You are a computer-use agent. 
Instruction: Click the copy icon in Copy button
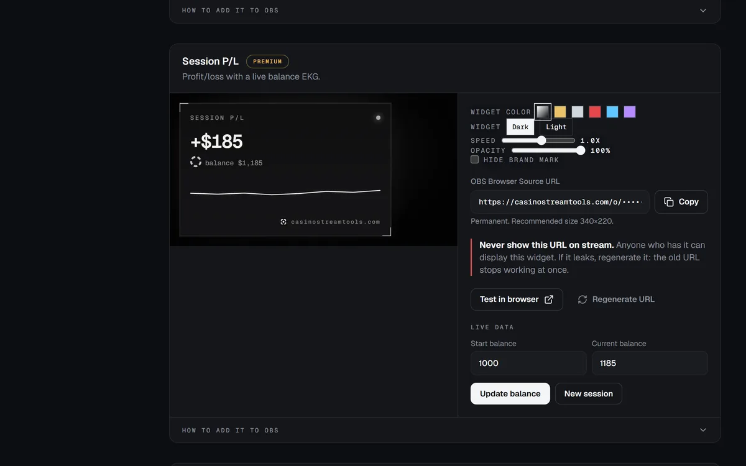669,202
